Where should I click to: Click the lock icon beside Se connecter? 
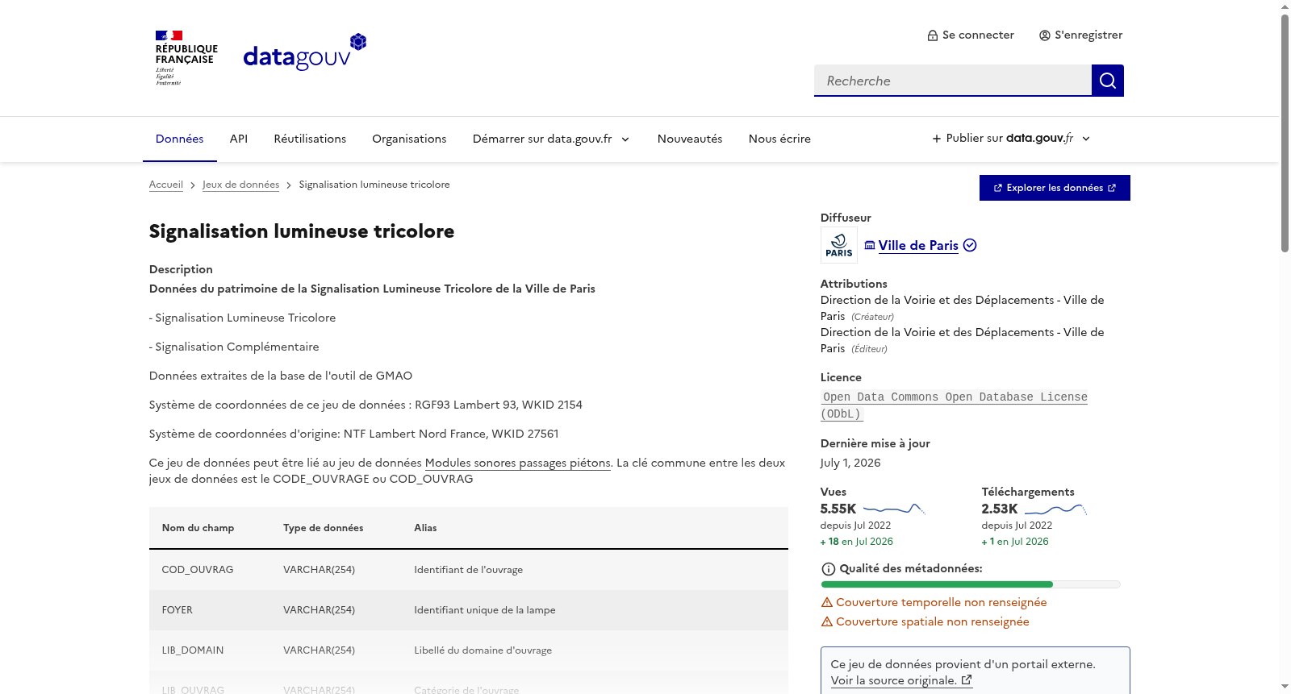point(933,35)
